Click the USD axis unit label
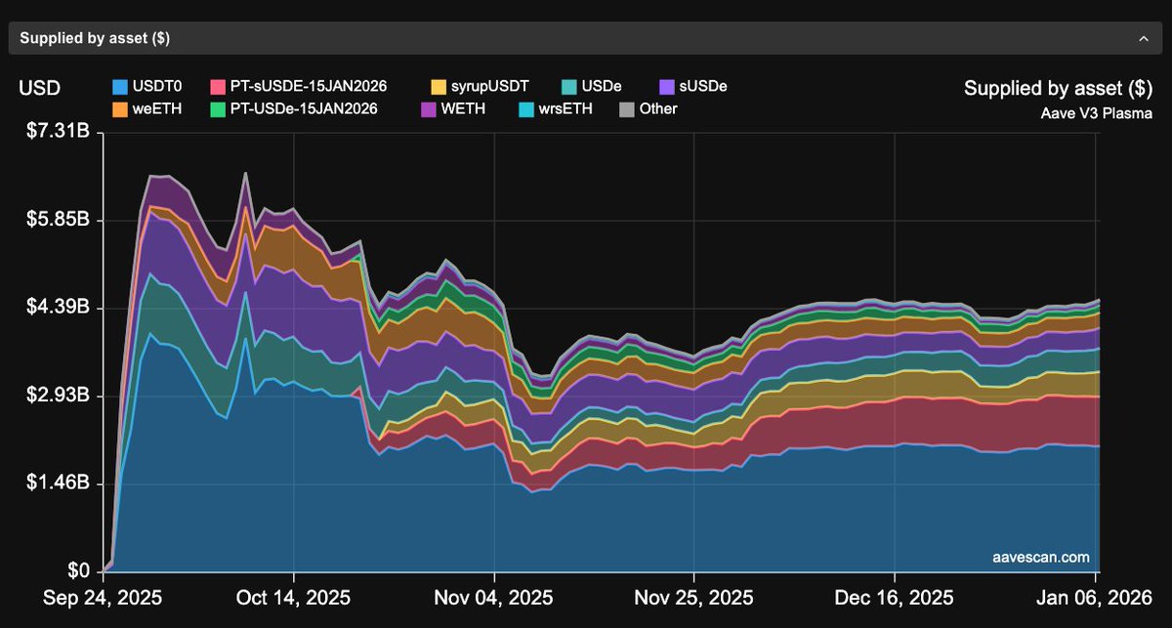1172x628 pixels. 39,89
